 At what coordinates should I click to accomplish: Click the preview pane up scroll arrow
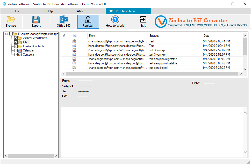(x=245, y=113)
